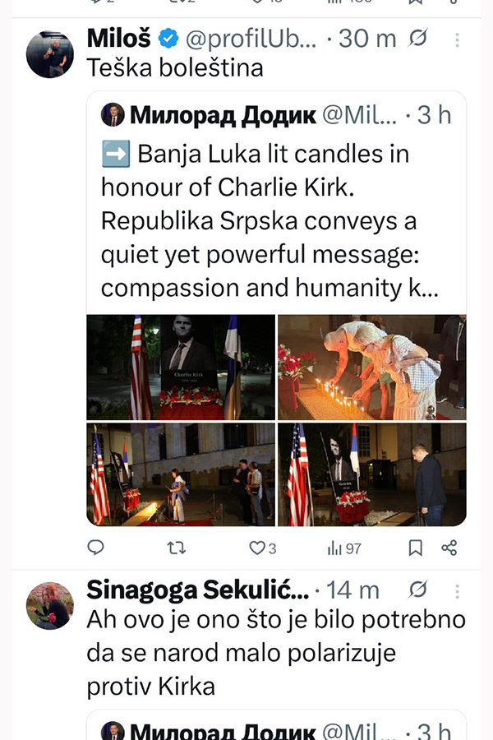Open the photo of people lighting candles

(x=371, y=368)
